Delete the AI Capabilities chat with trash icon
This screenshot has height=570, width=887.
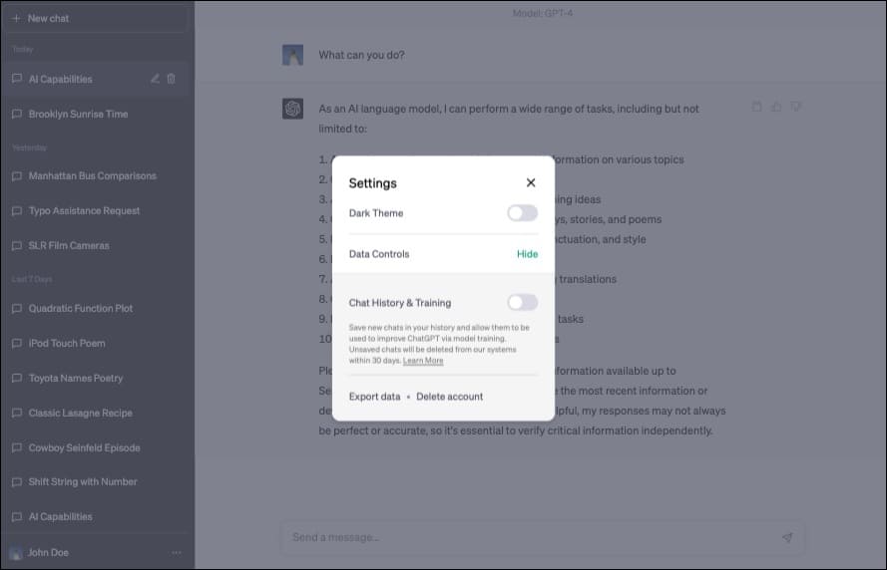(x=171, y=79)
